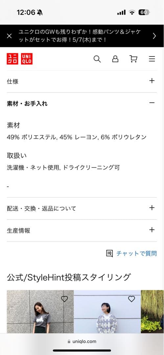Open the account profile icon

coord(115,59)
